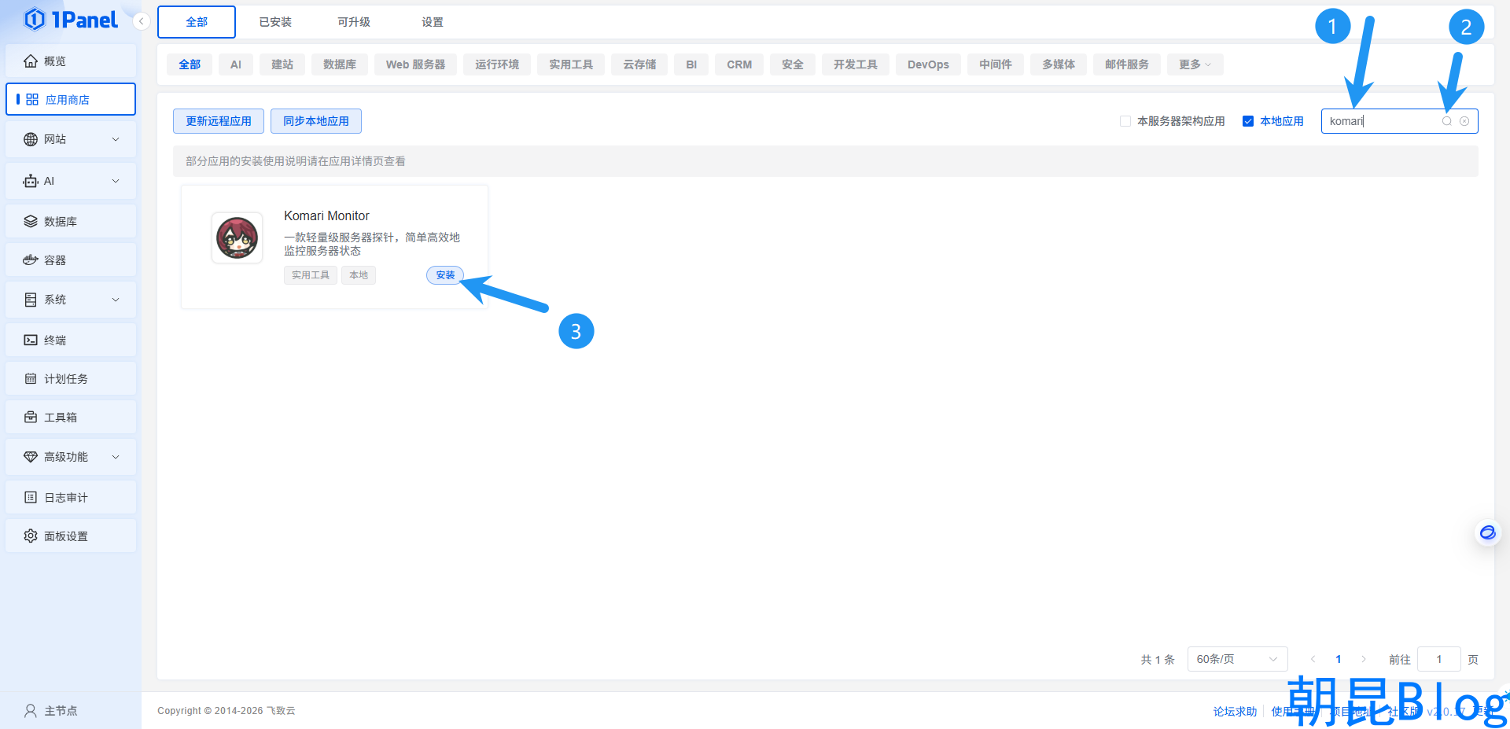Collapse the sidebar with the arrow button
Screen dimensions: 1510x729
(141, 21)
